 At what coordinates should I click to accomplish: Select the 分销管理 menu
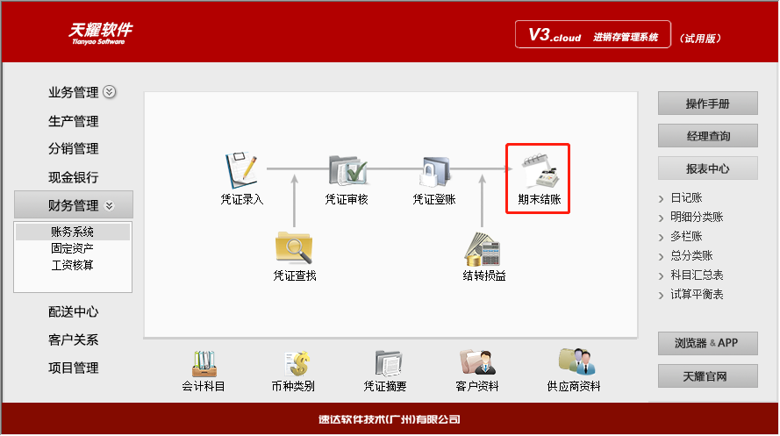73,148
